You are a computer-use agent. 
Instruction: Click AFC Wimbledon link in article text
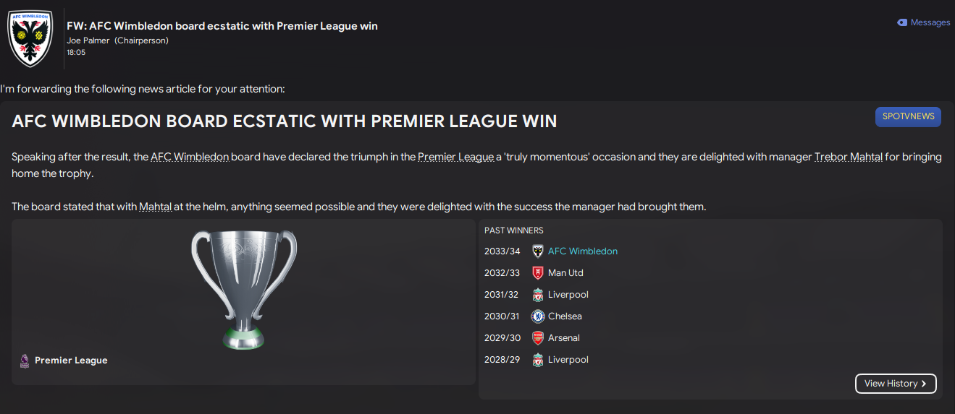190,157
